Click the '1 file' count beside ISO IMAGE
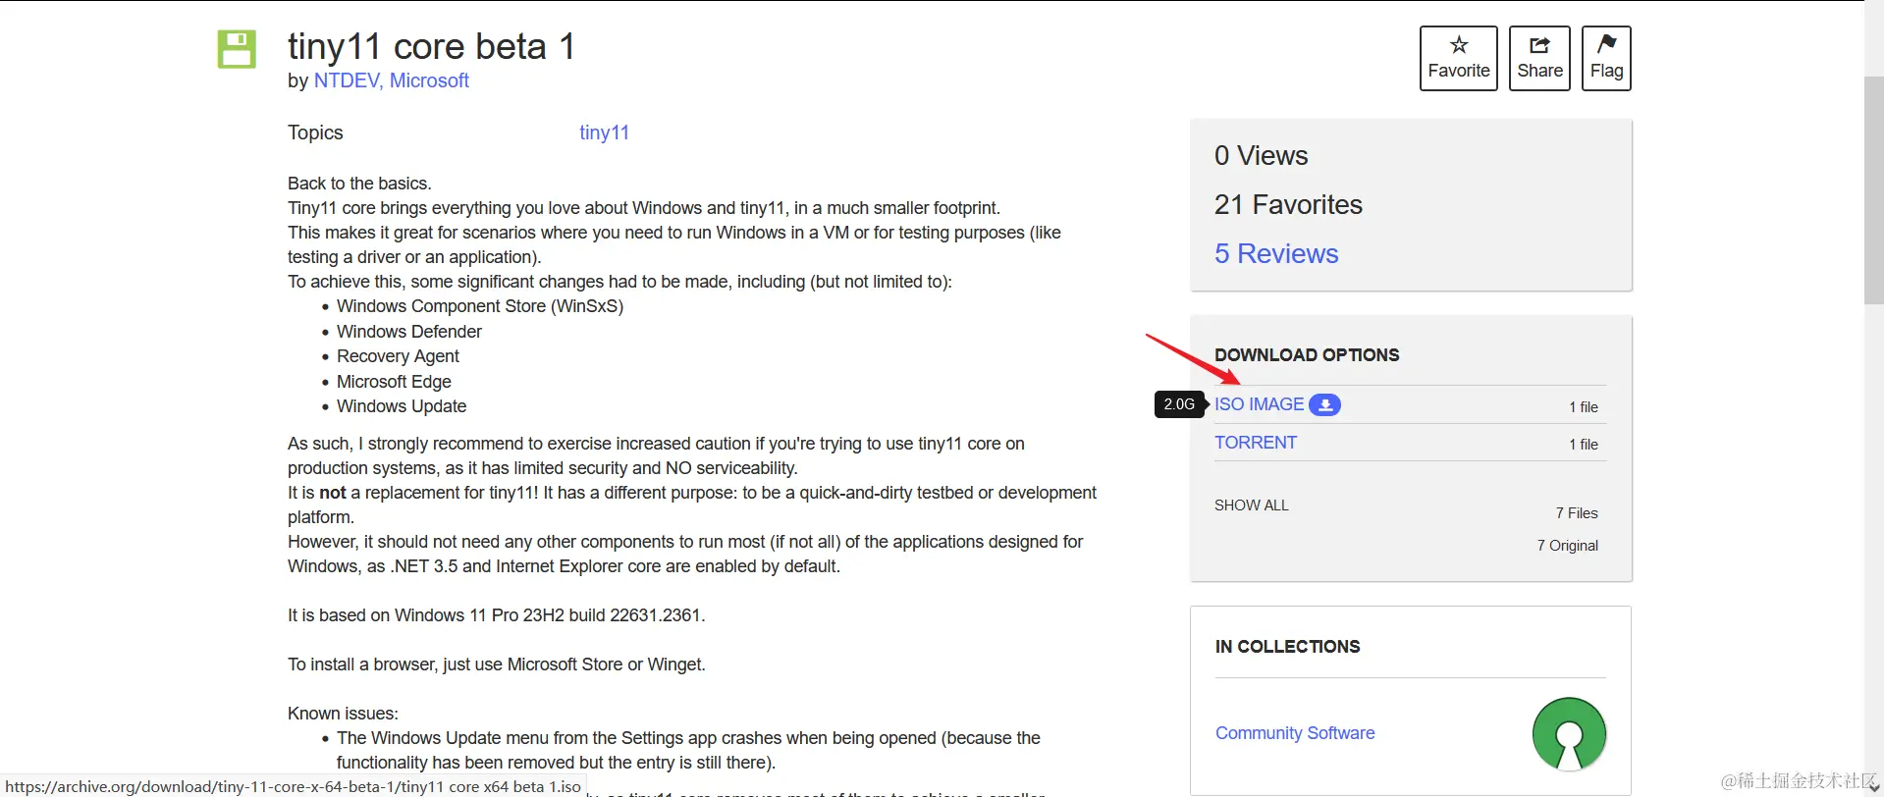1884x797 pixels. 1584,407
